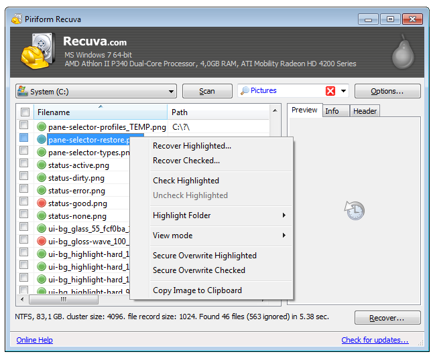Check the ui-bg_gloss-wave_100 file checkbox
This screenshot has height=356, width=433.
pyautogui.click(x=24, y=240)
